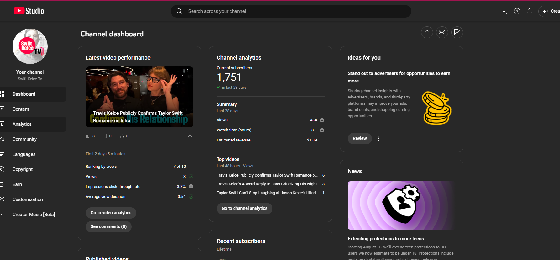This screenshot has width=560, height=260.
Task: Expand the Ranking by views chevron
Action: click(x=190, y=167)
